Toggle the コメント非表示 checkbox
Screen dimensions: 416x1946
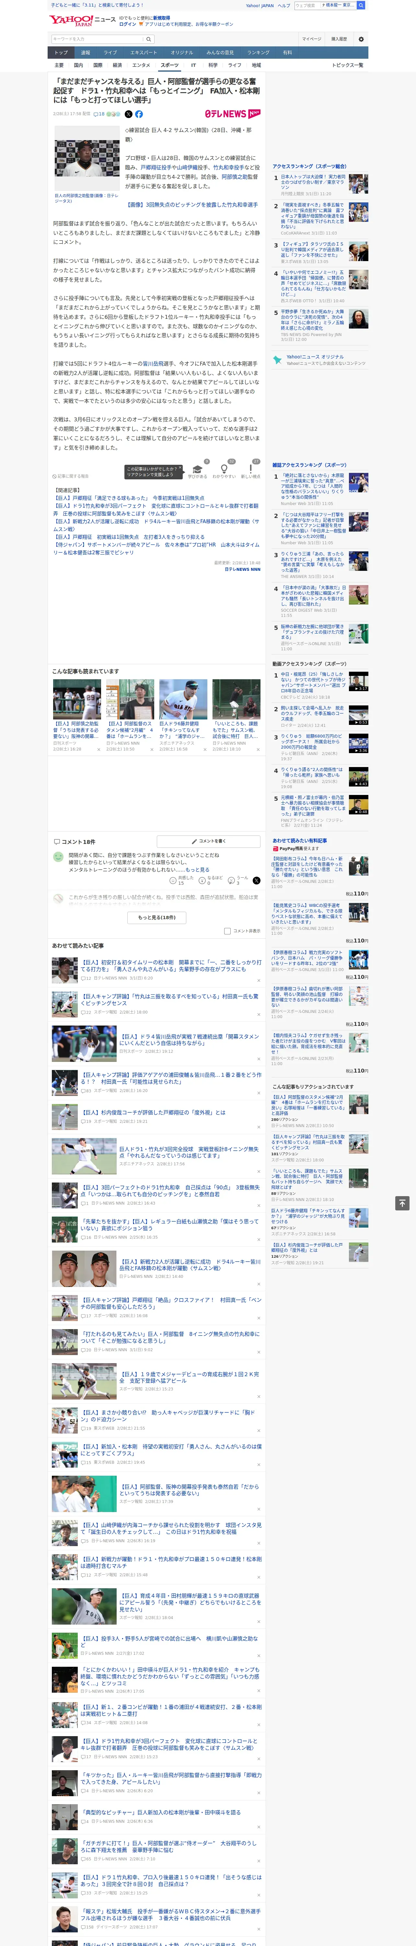click(227, 931)
